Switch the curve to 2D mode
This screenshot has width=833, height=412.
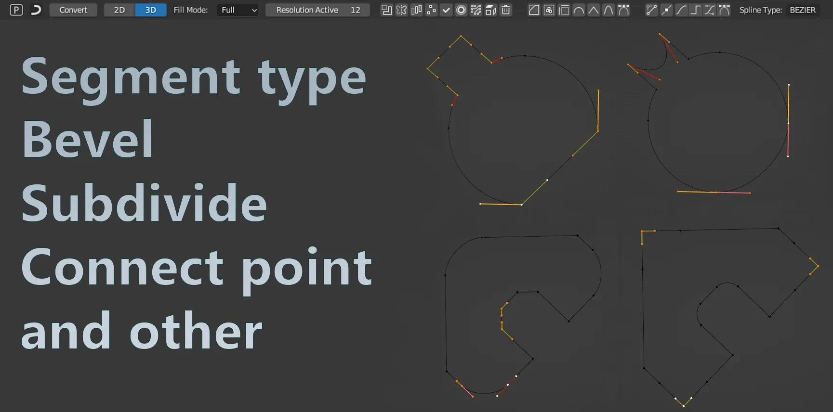click(x=119, y=10)
